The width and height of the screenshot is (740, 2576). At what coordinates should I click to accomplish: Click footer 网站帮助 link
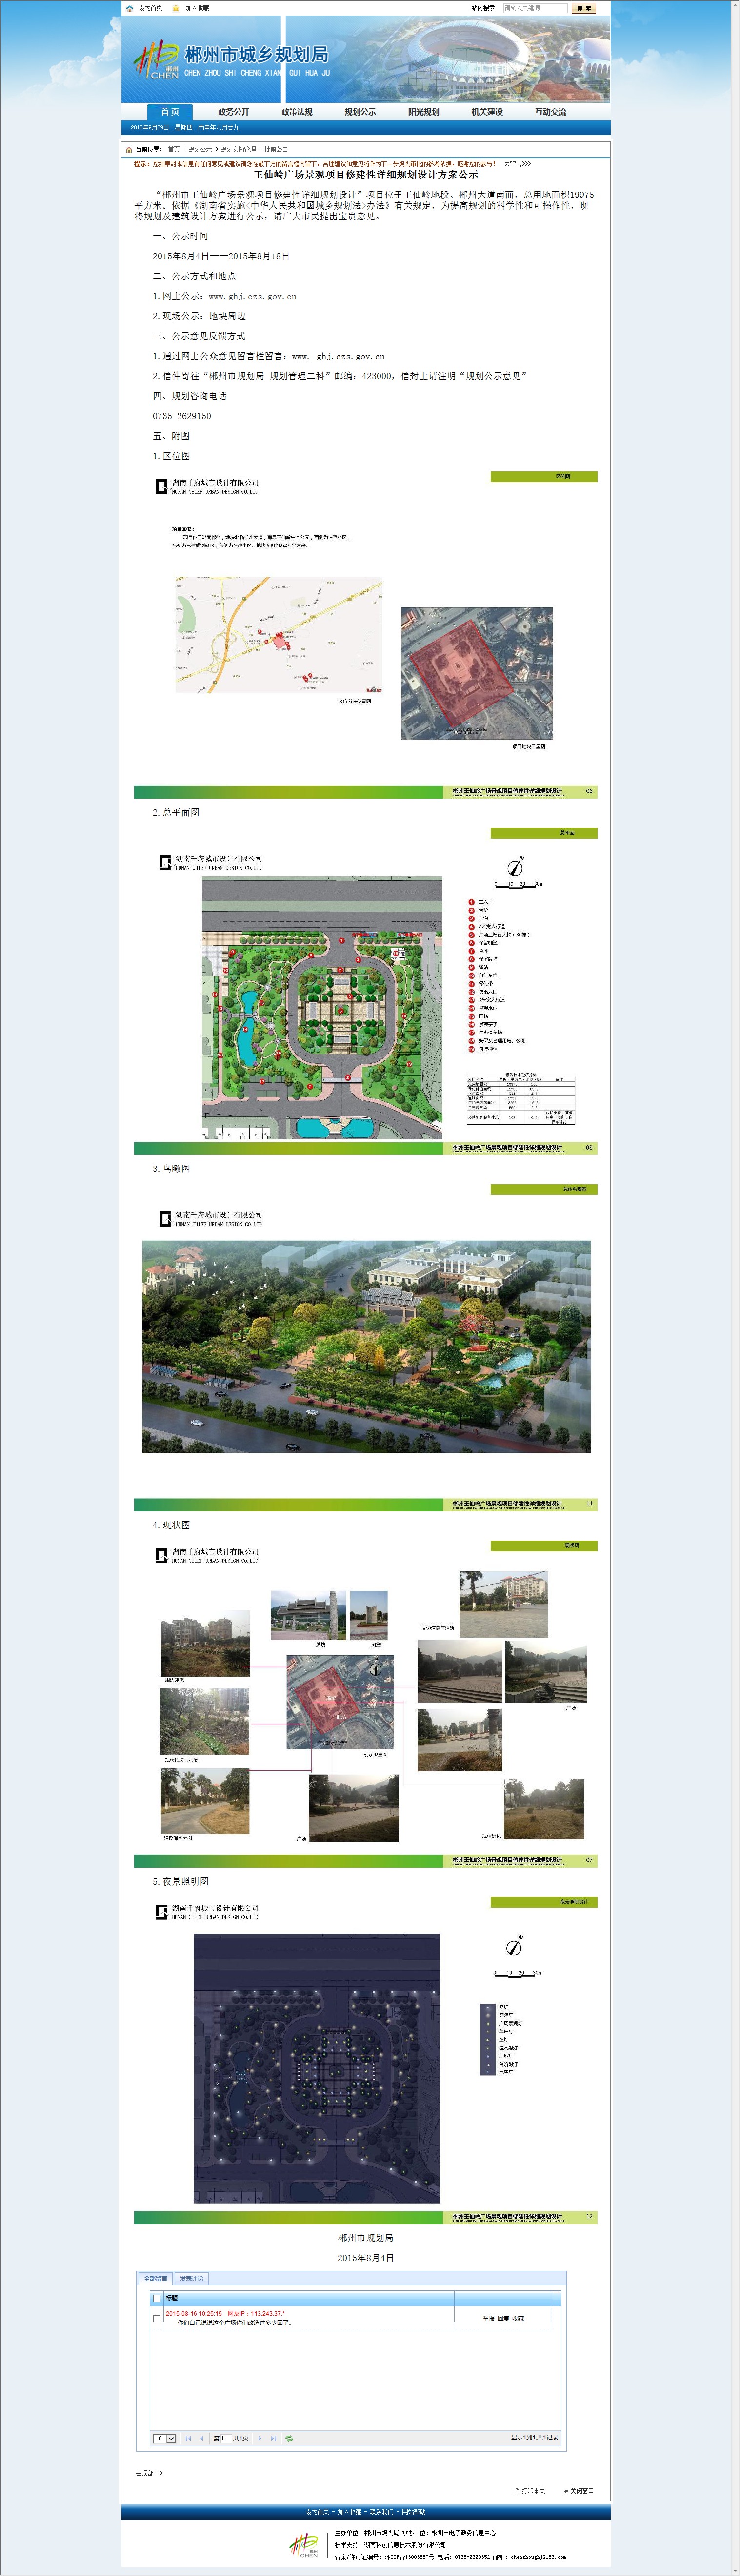[x=414, y=2512]
